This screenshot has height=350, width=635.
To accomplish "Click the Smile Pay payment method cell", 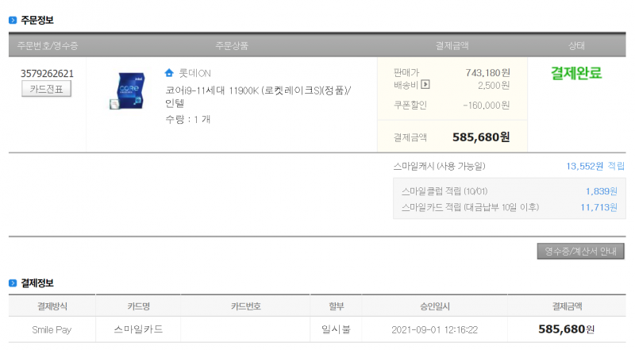I will pyautogui.click(x=52, y=329).
